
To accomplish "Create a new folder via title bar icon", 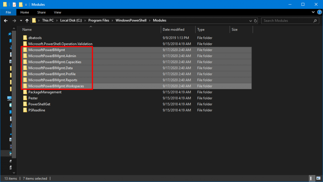I will [x=21, y=4].
